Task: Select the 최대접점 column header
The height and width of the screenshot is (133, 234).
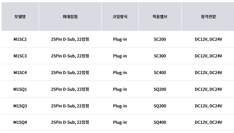Action: pyautogui.click(x=70, y=17)
